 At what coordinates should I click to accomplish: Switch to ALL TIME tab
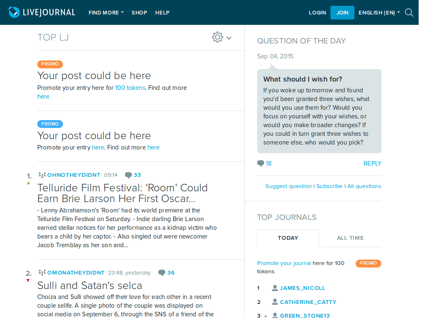pos(350,238)
